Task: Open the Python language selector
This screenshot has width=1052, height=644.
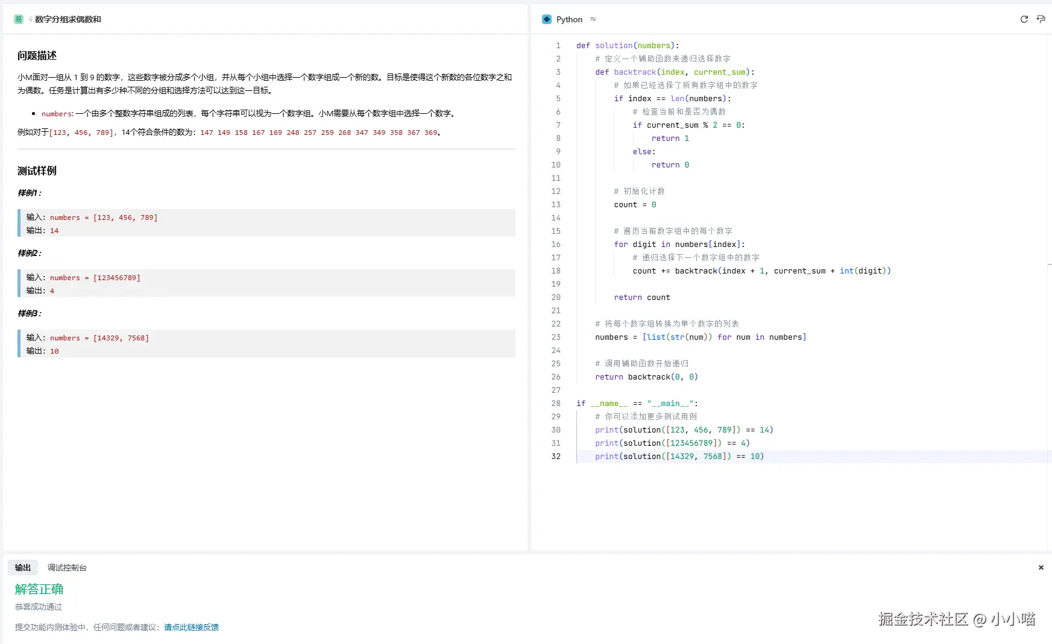Action: click(x=569, y=19)
